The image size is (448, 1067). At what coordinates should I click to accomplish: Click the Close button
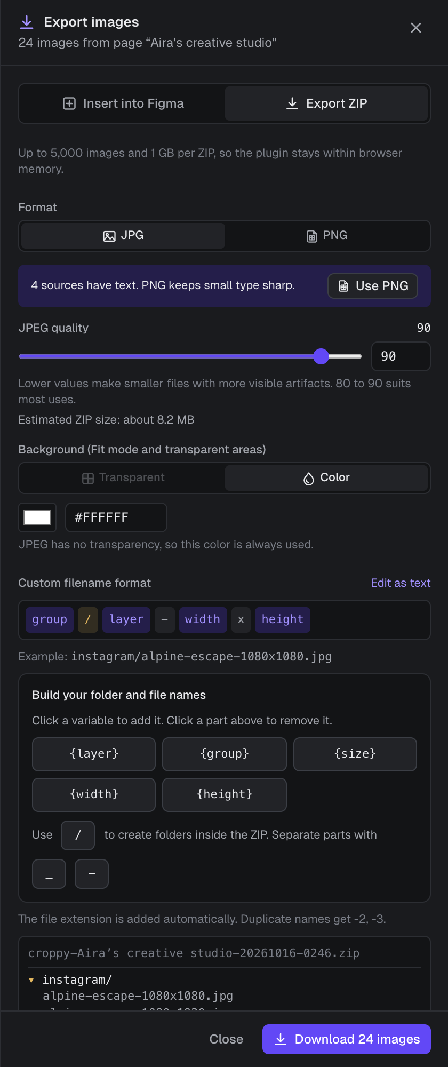tap(226, 1039)
